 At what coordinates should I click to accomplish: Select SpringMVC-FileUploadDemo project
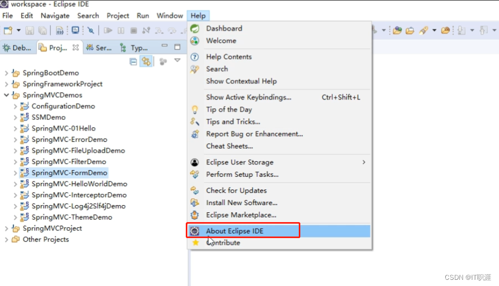[x=78, y=150]
